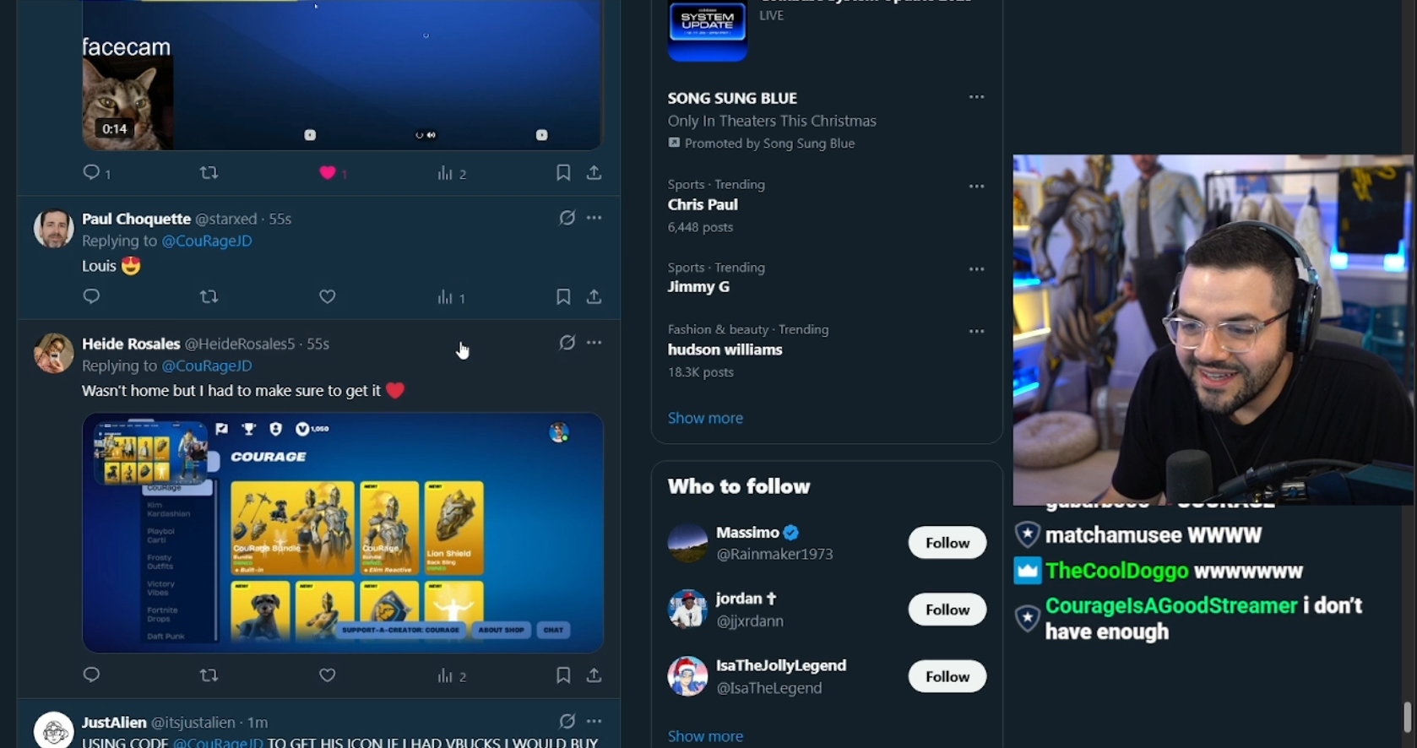Open Massimo's profile picture
1417x748 pixels.
[x=687, y=543]
